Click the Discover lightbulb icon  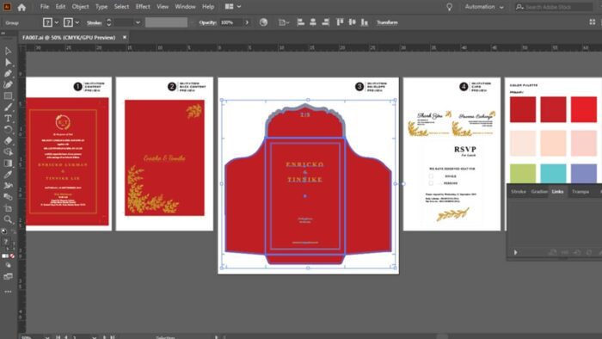coord(449,7)
